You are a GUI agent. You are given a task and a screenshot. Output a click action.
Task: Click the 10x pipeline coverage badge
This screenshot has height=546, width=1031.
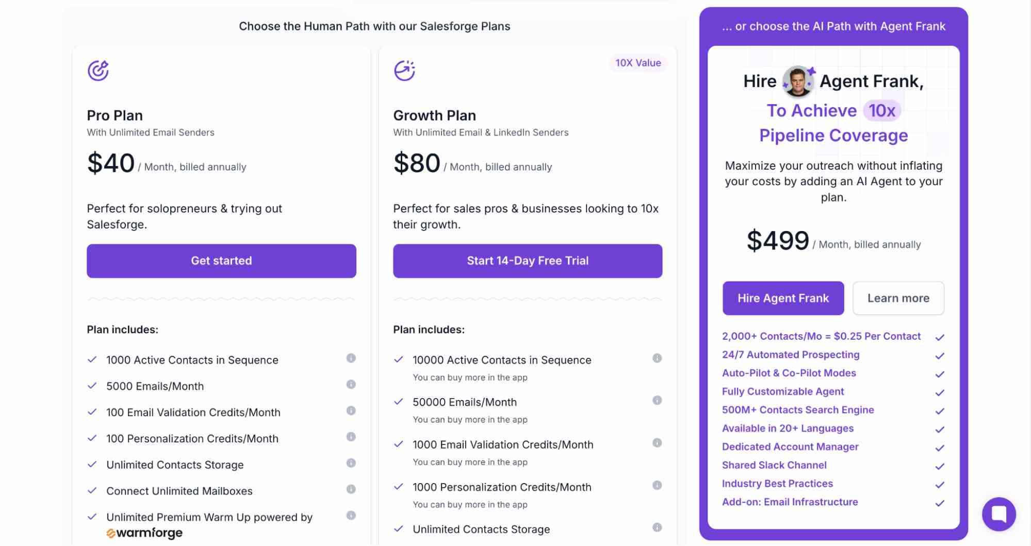click(883, 110)
